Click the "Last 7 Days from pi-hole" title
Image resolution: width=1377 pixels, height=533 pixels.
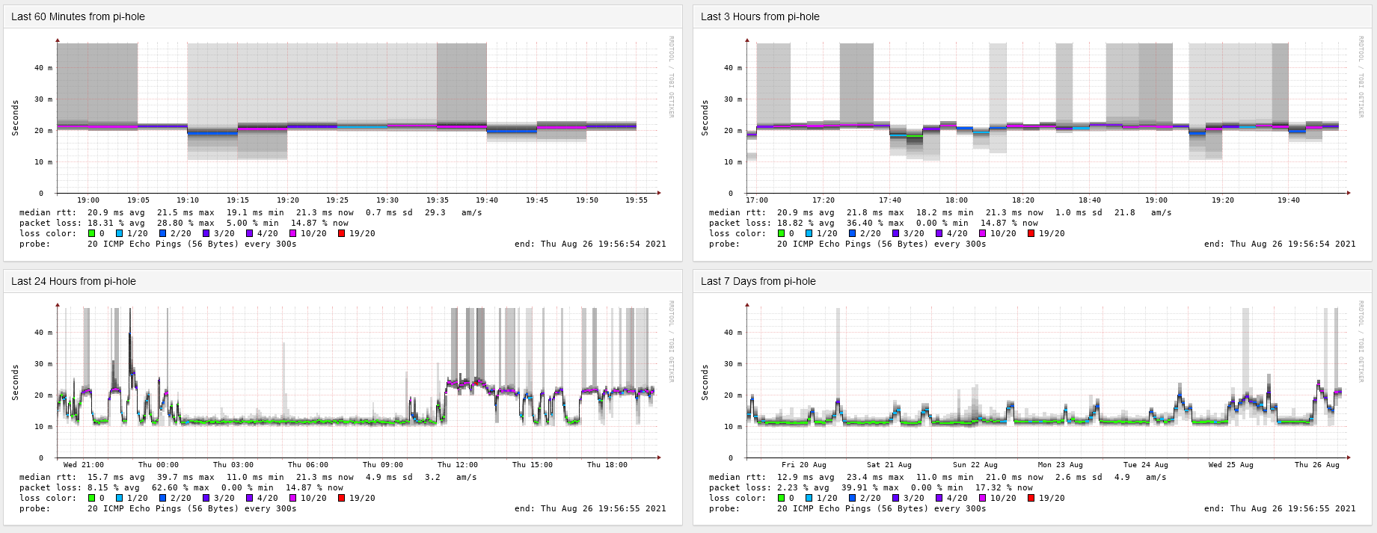tap(758, 281)
